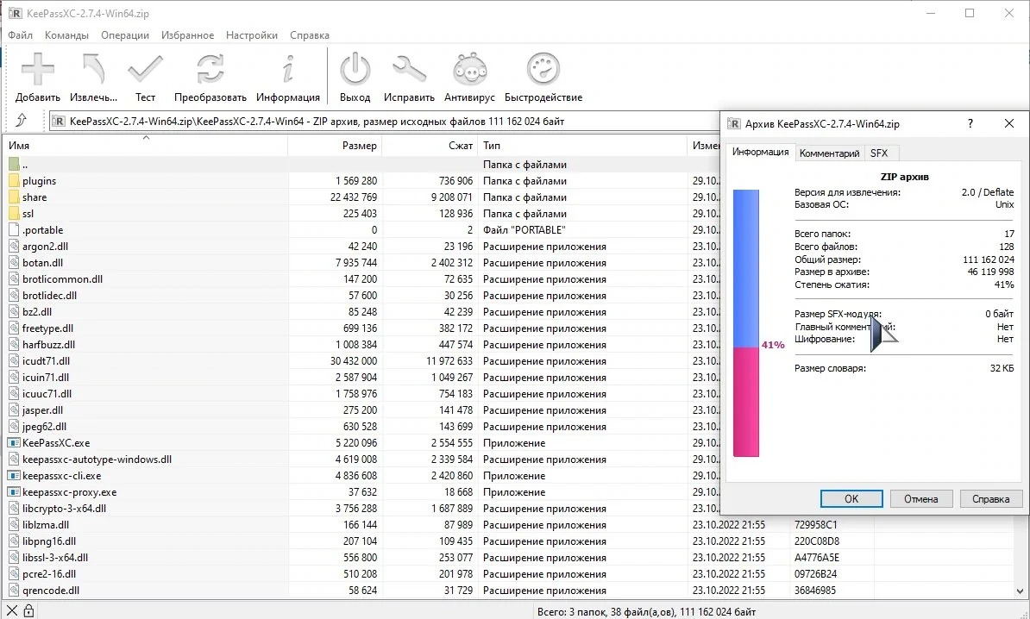Open the Настройки menu

252,34
